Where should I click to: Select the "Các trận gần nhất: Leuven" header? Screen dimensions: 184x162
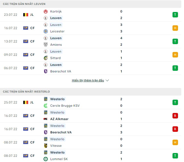(24, 4)
